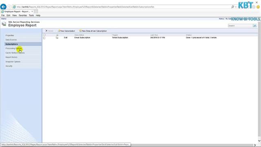
Task: Open the address bar search magnifier
Action: (232, 7)
